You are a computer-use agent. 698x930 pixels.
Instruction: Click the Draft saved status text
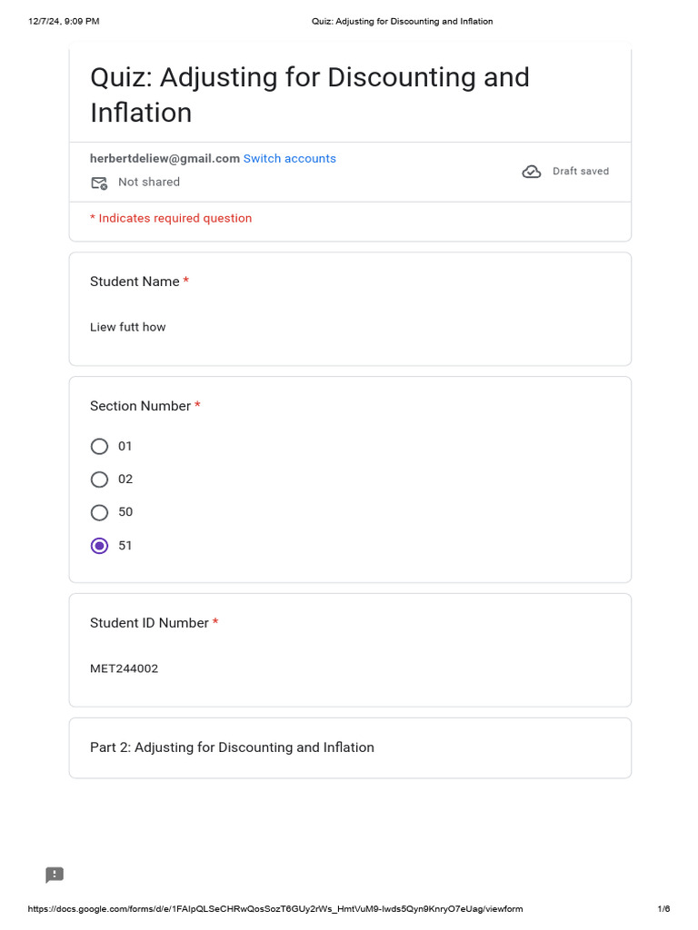[x=581, y=172]
